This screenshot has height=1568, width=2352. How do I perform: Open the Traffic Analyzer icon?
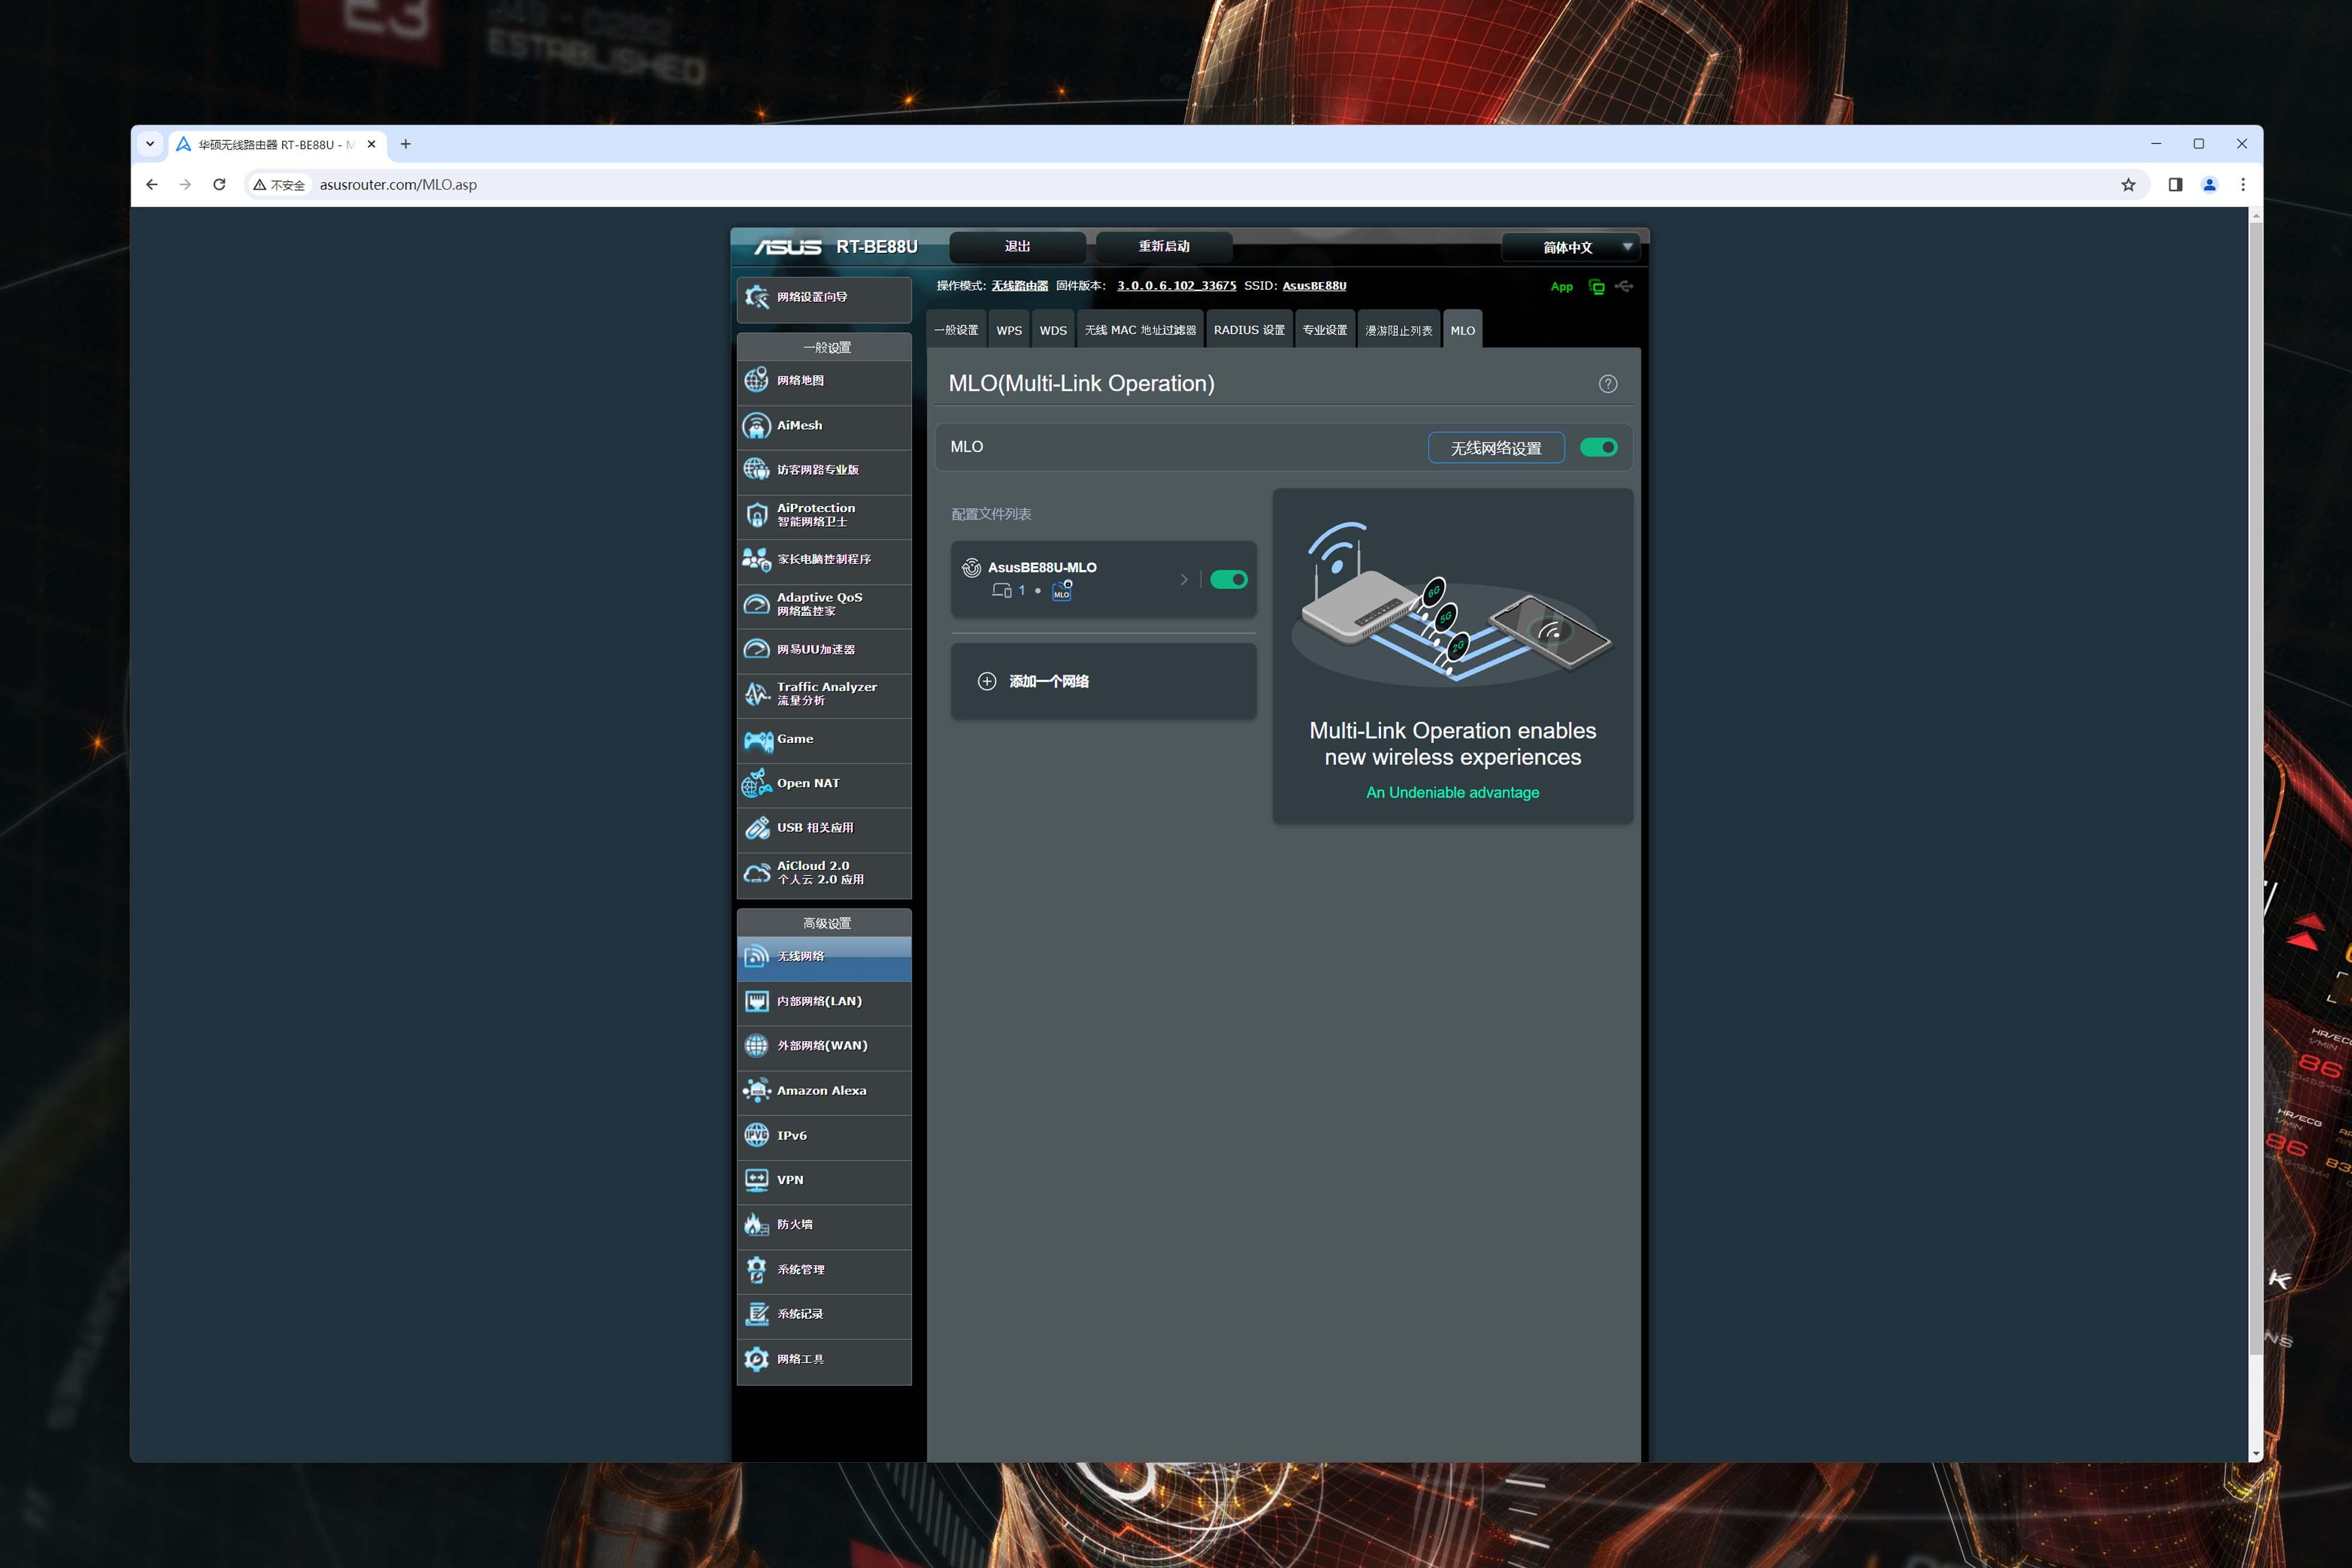coord(757,694)
